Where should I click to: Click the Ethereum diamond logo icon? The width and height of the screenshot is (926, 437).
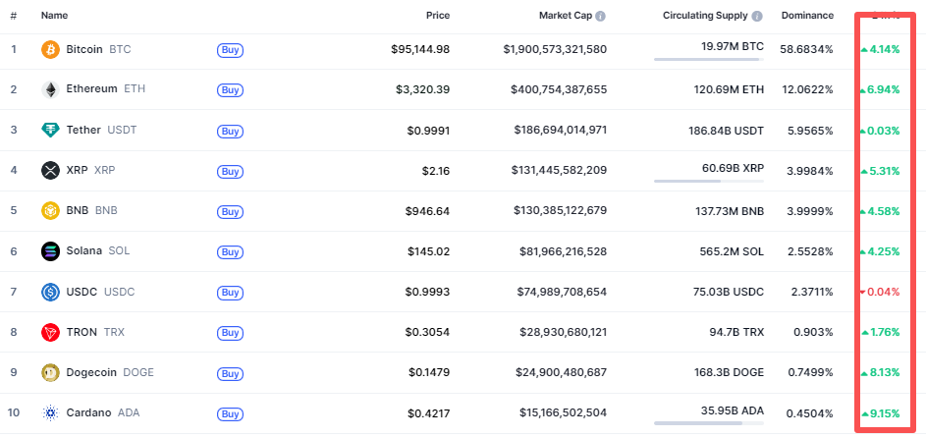(x=50, y=89)
